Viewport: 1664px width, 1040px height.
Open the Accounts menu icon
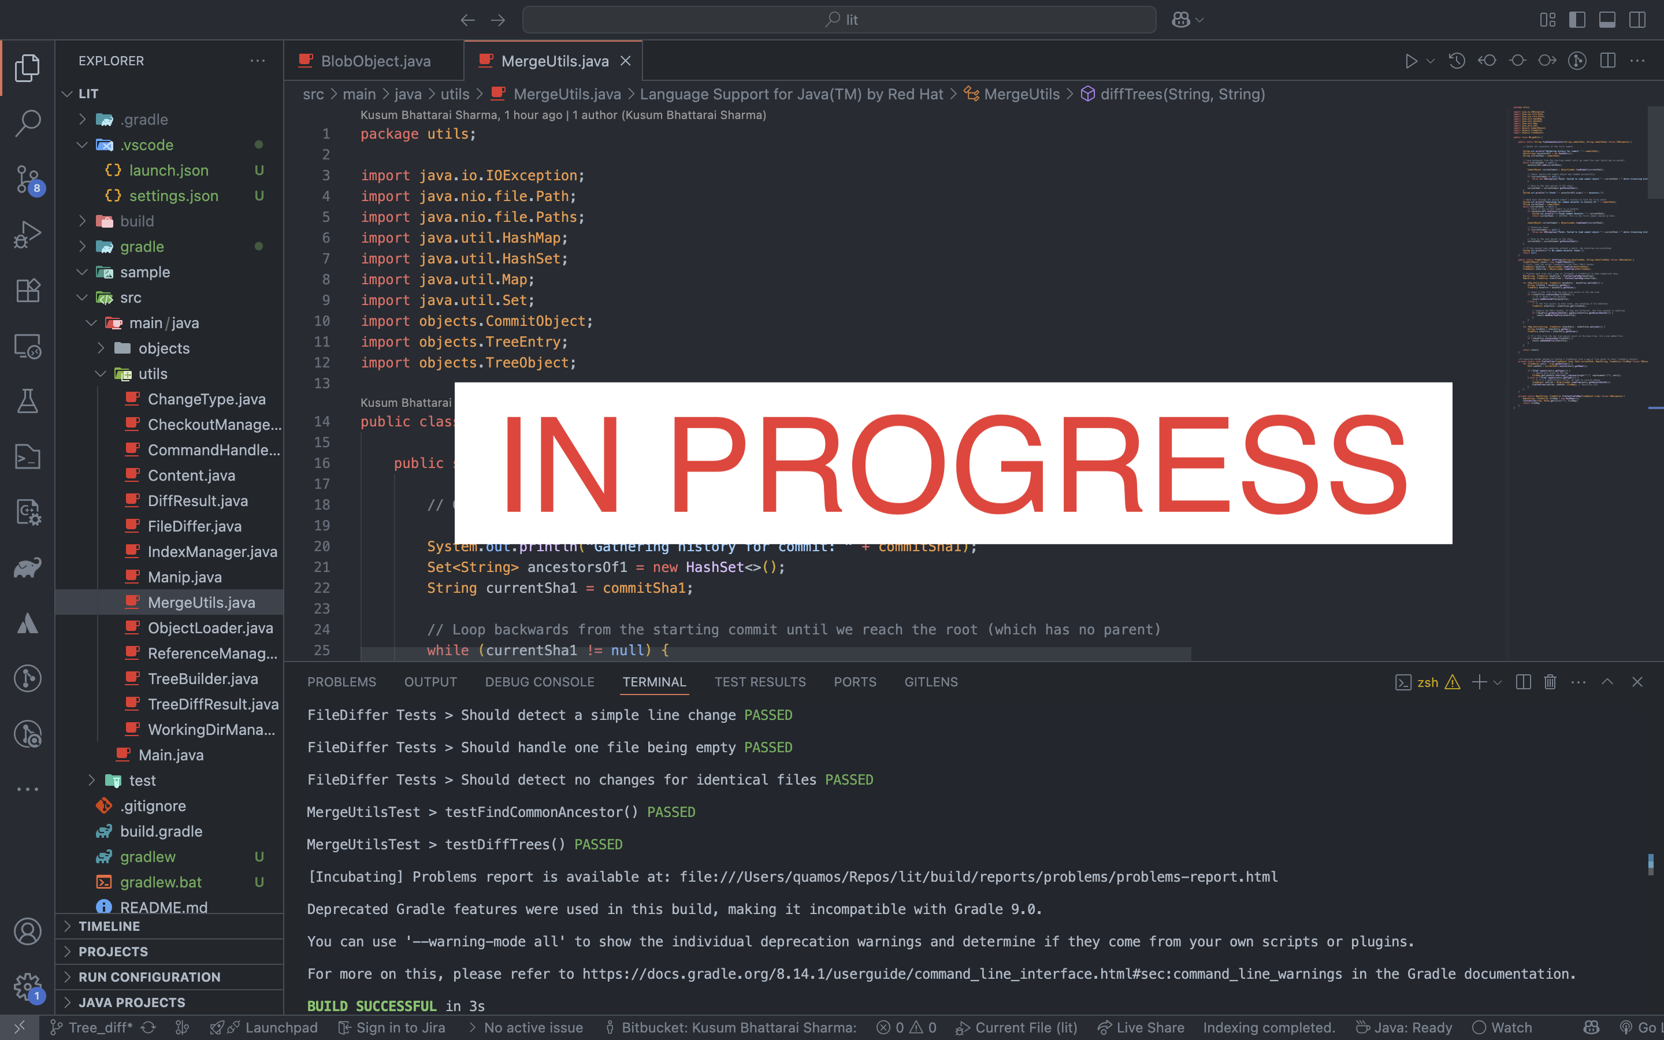point(28,931)
